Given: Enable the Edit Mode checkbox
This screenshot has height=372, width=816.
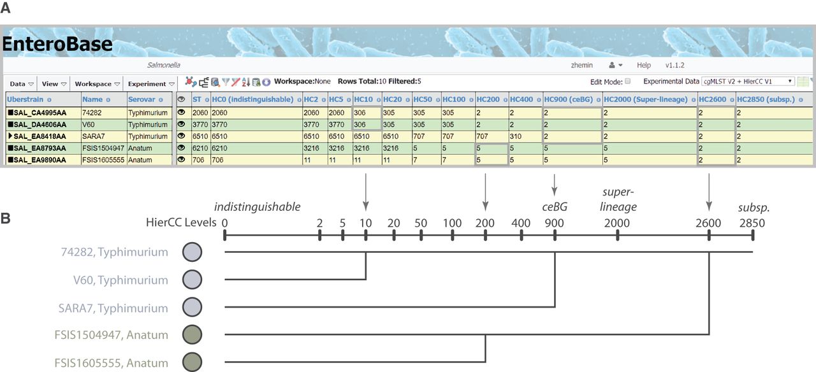Looking at the screenshot, I should pyautogui.click(x=628, y=82).
